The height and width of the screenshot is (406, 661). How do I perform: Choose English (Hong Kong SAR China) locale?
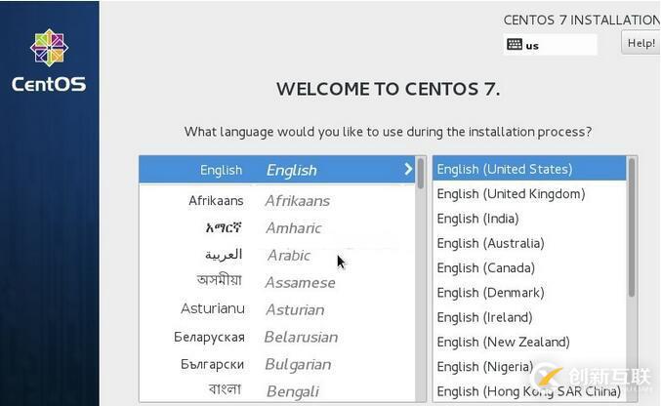529,391
